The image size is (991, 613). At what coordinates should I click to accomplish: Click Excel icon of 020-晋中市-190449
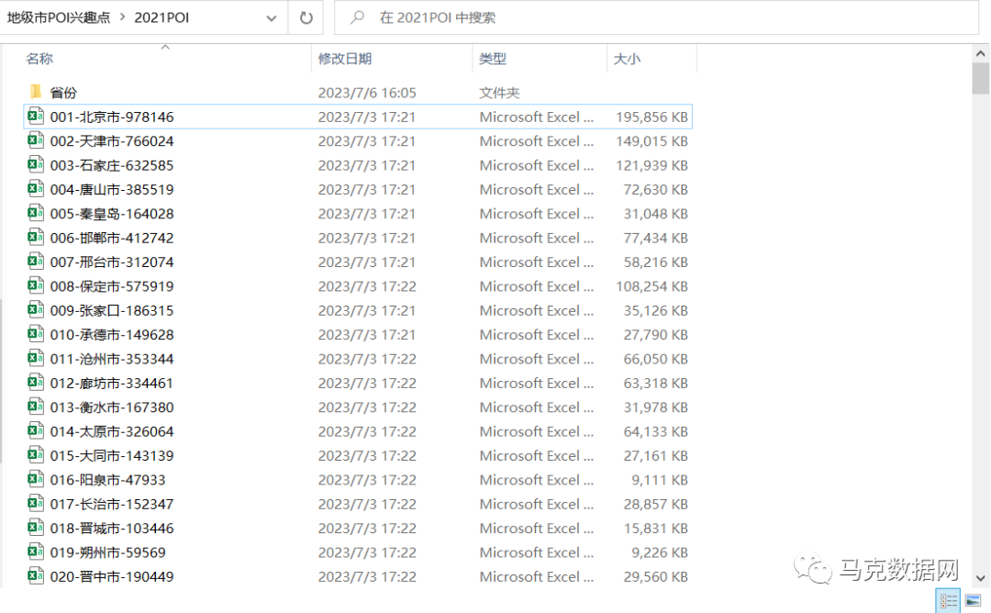click(x=36, y=576)
